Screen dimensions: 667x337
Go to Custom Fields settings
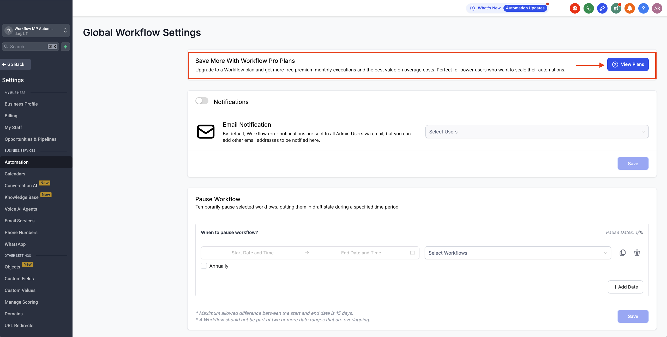pos(19,279)
